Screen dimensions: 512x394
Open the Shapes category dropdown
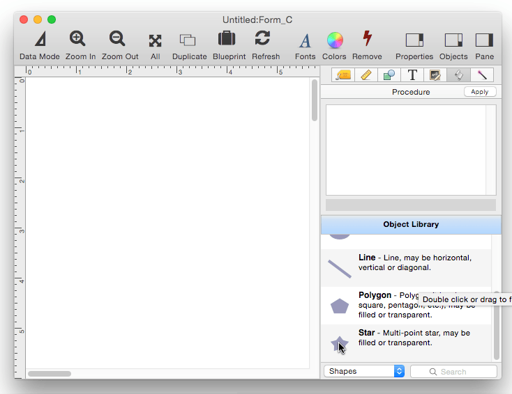364,371
